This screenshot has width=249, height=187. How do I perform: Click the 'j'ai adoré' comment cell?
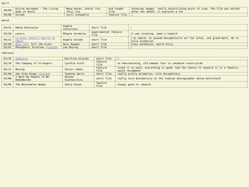(188, 40)
